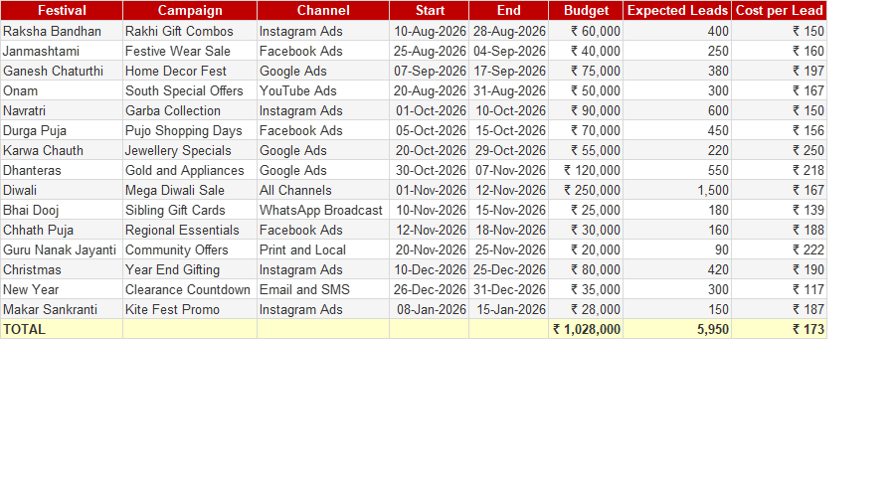Select the Start column header
This screenshot has width=895, height=497.
point(430,10)
